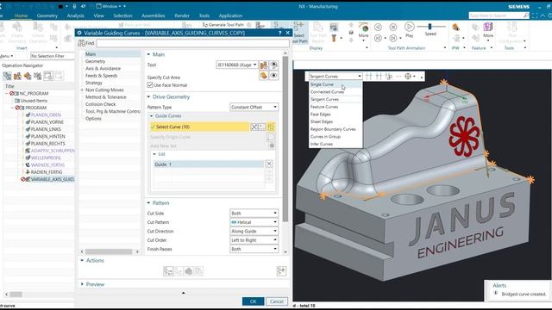Select Geometry in dialog navigation
The image size is (552, 310).
(95, 61)
